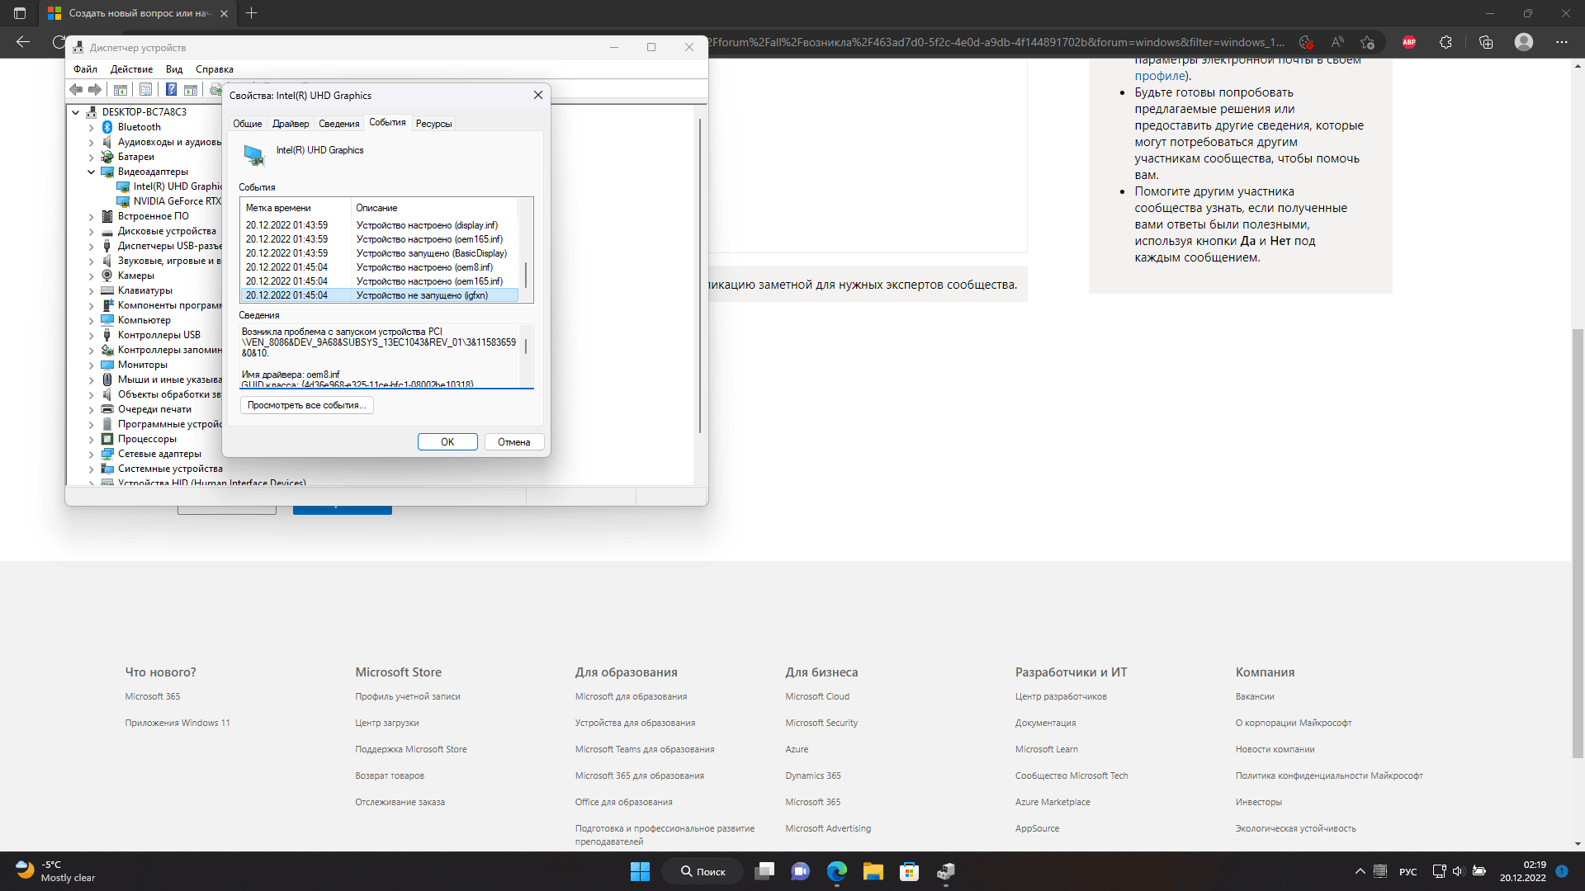Open Центр загрузки footer link
This screenshot has width=1585, height=891.
(387, 723)
